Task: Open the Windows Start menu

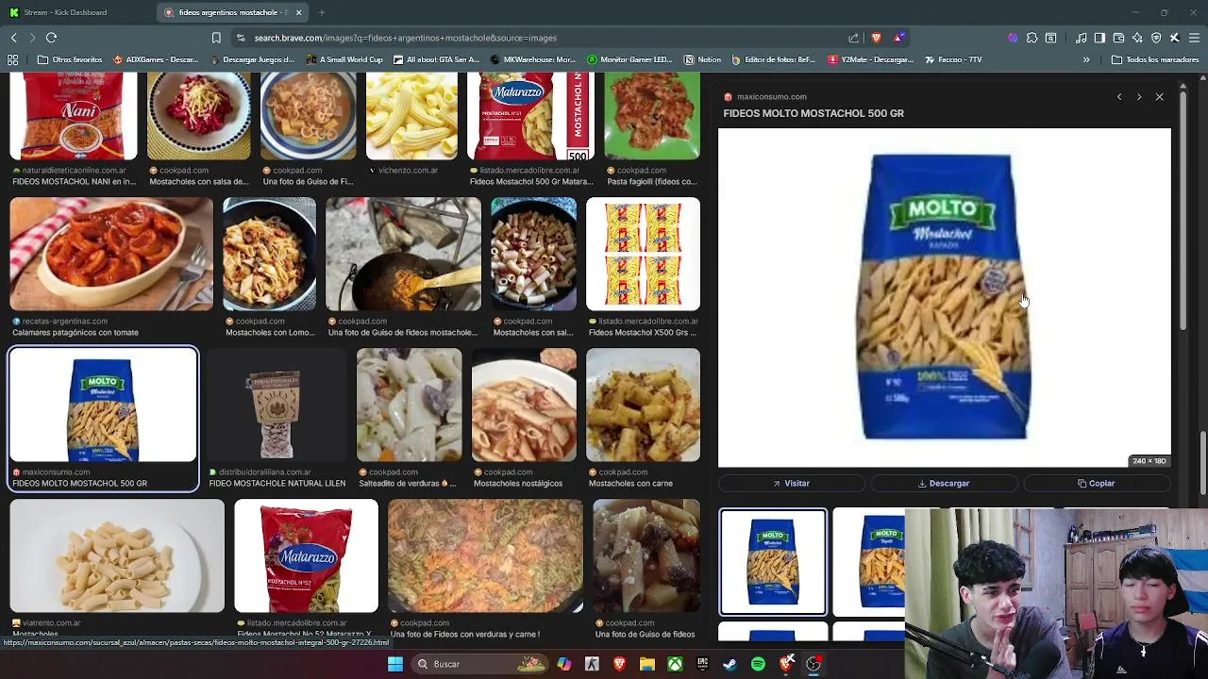Action: [395, 664]
